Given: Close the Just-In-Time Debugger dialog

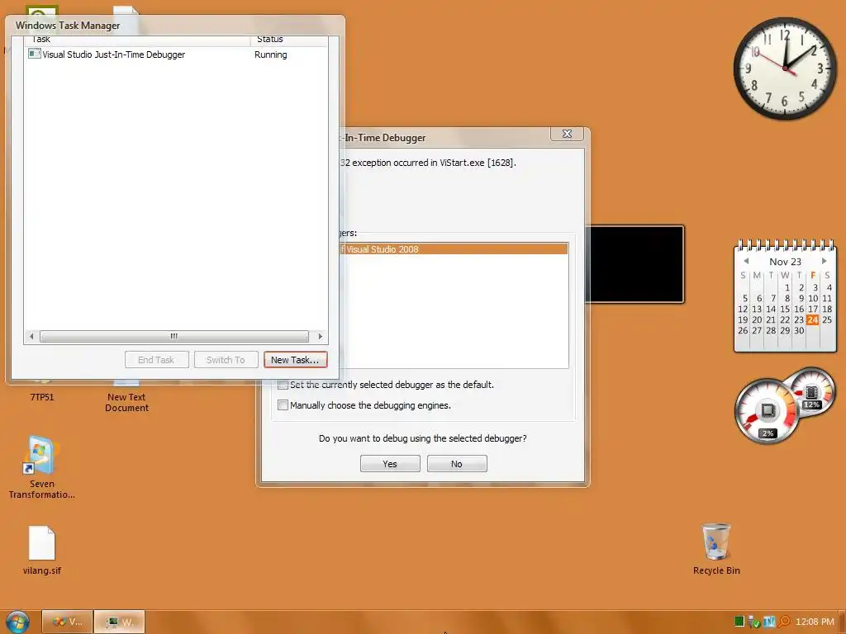Looking at the screenshot, I should pyautogui.click(x=567, y=134).
